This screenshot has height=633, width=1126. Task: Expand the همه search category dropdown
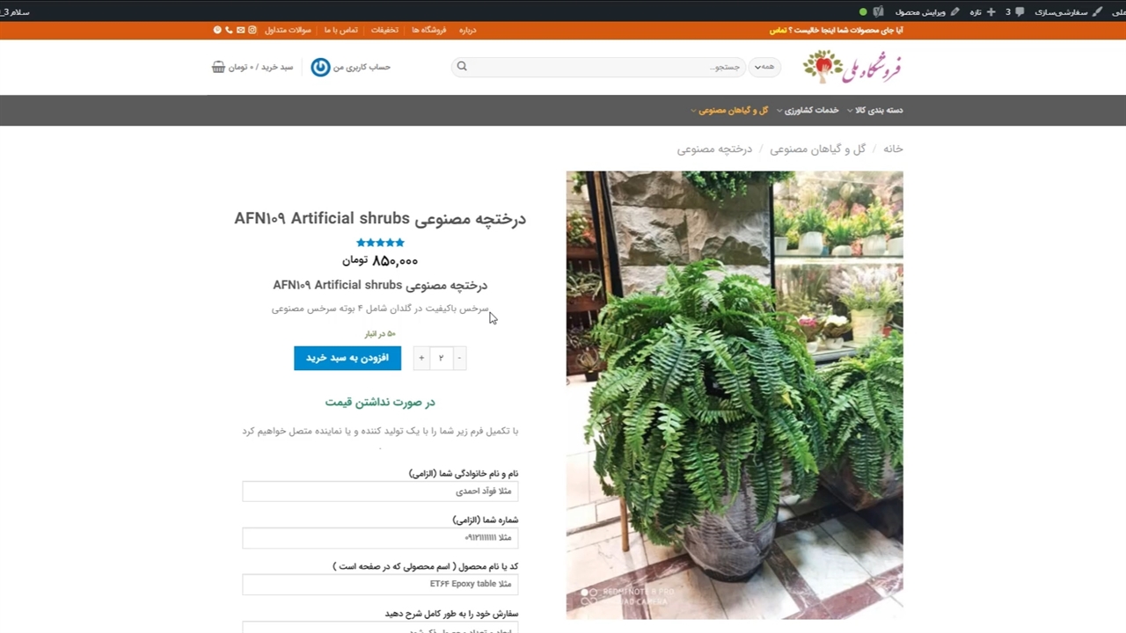[765, 67]
